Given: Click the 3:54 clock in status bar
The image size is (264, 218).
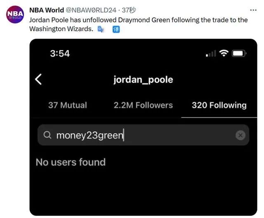Looking at the screenshot, I should 60,53.
